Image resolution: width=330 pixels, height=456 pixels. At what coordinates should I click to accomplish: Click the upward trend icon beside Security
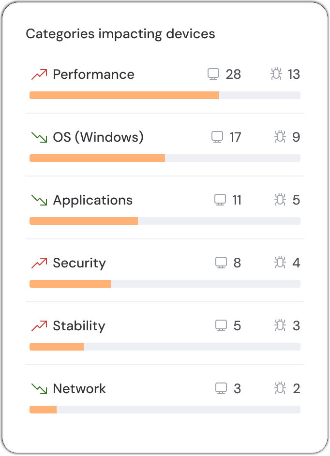click(x=39, y=263)
